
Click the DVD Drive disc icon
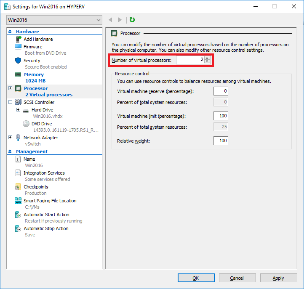click(26, 124)
